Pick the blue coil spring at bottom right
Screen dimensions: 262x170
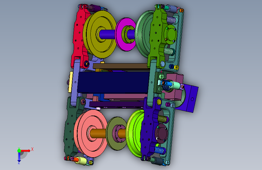tap(160, 150)
